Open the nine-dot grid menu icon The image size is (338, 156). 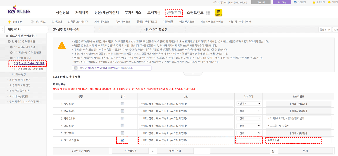click(x=208, y=13)
